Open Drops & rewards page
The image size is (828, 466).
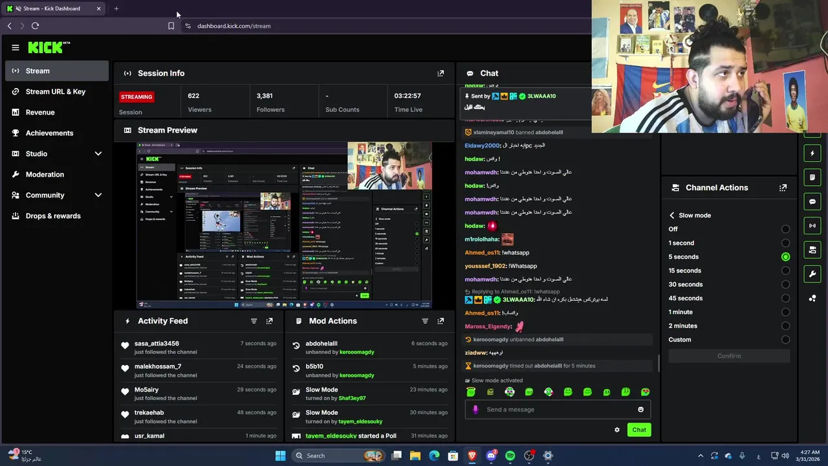[57, 216]
